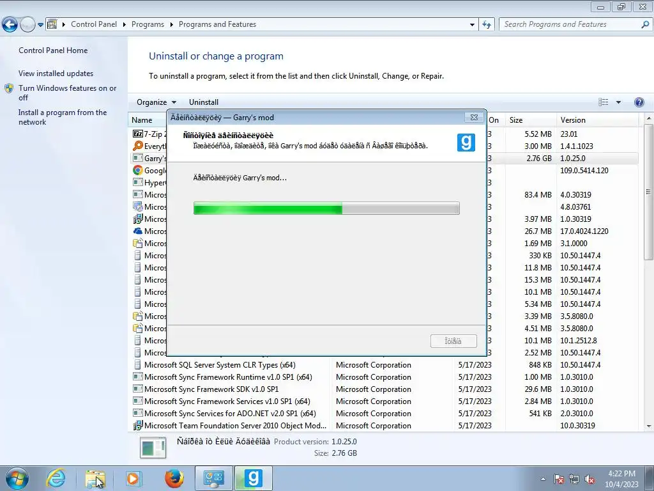This screenshot has width=654, height=491.
Task: Open the Windows Start orb
Action: point(17,478)
